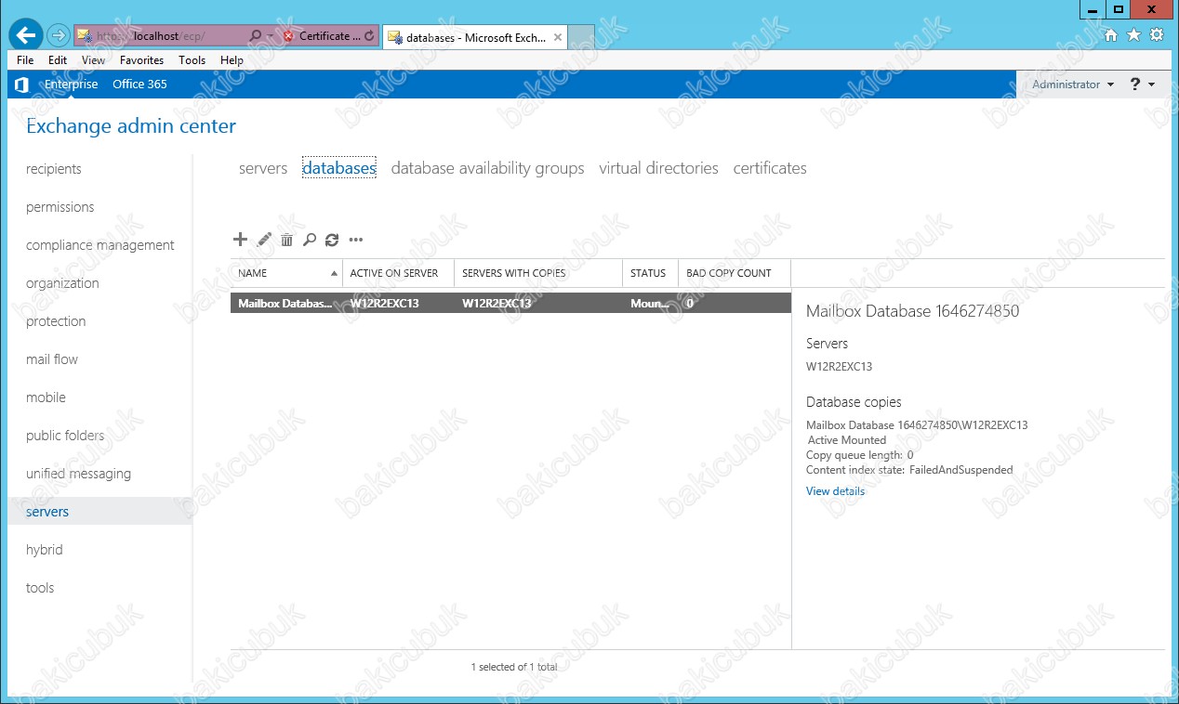Open public folders section
Viewport: 1179px width, 704px height.
[x=65, y=436]
